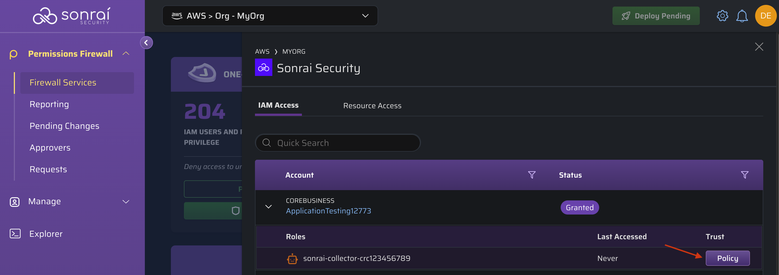
Task: Open the notifications bell
Action: 742,16
